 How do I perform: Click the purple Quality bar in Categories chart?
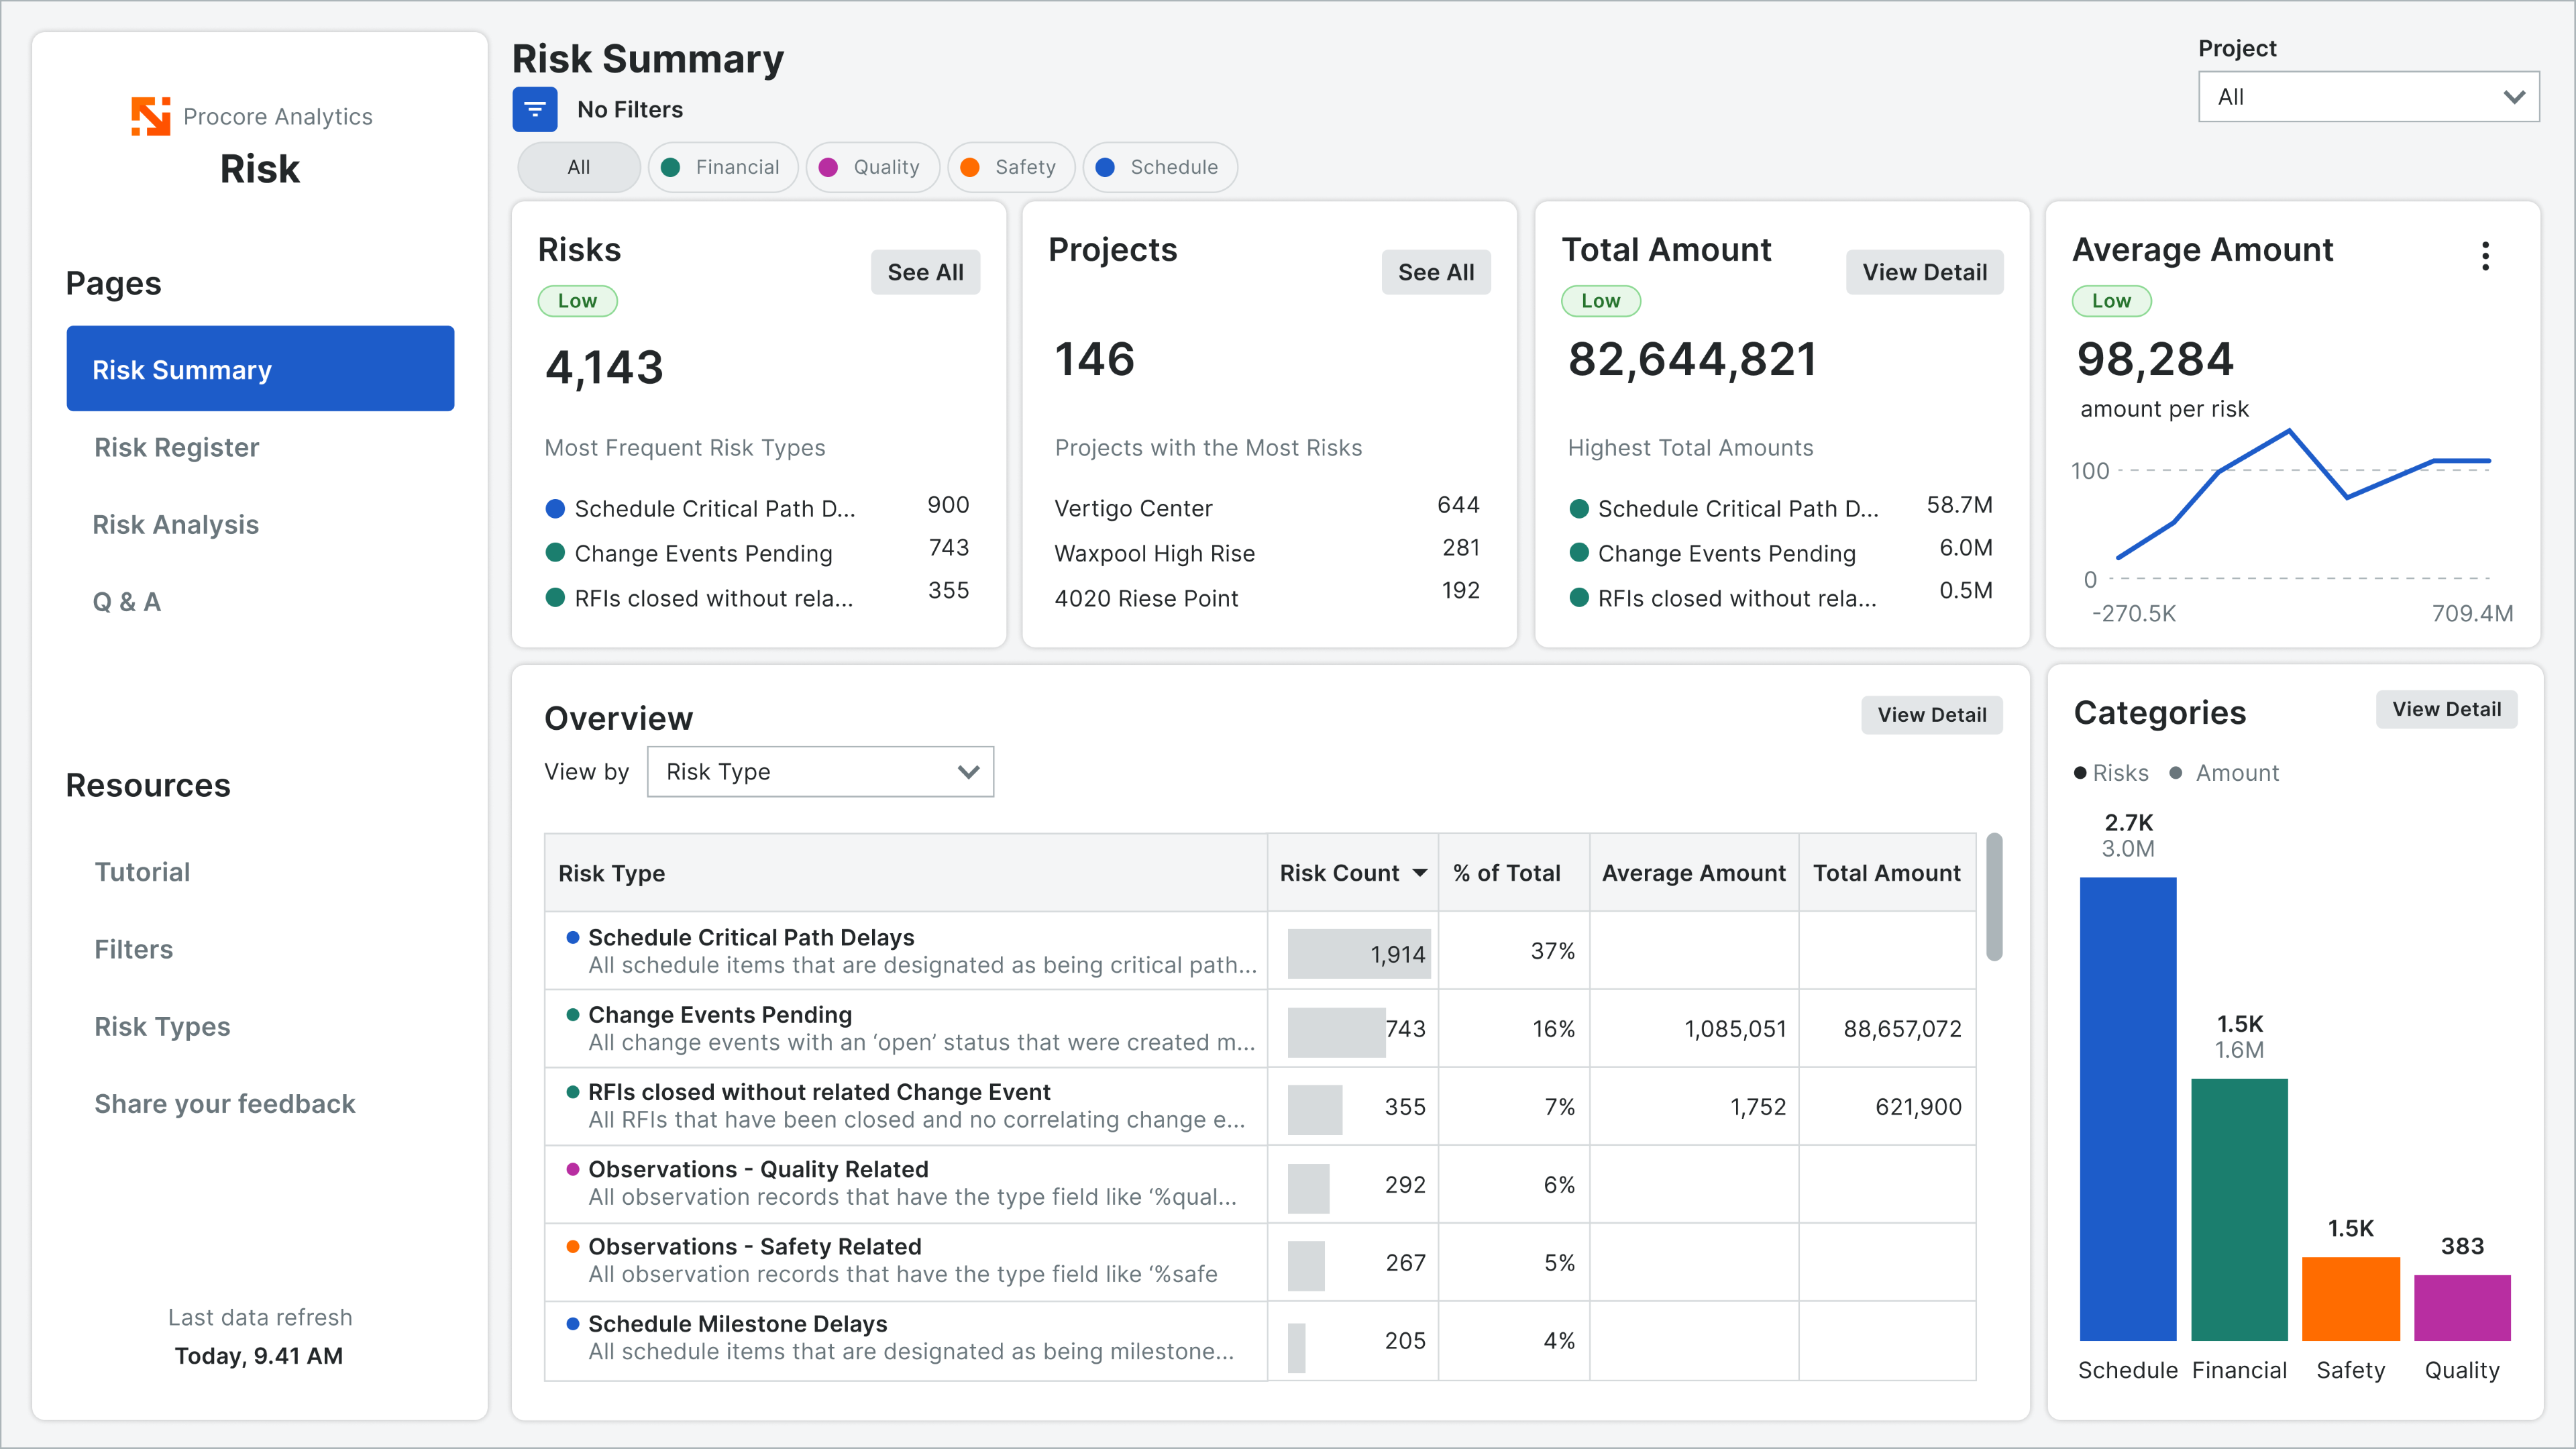[2462, 1308]
